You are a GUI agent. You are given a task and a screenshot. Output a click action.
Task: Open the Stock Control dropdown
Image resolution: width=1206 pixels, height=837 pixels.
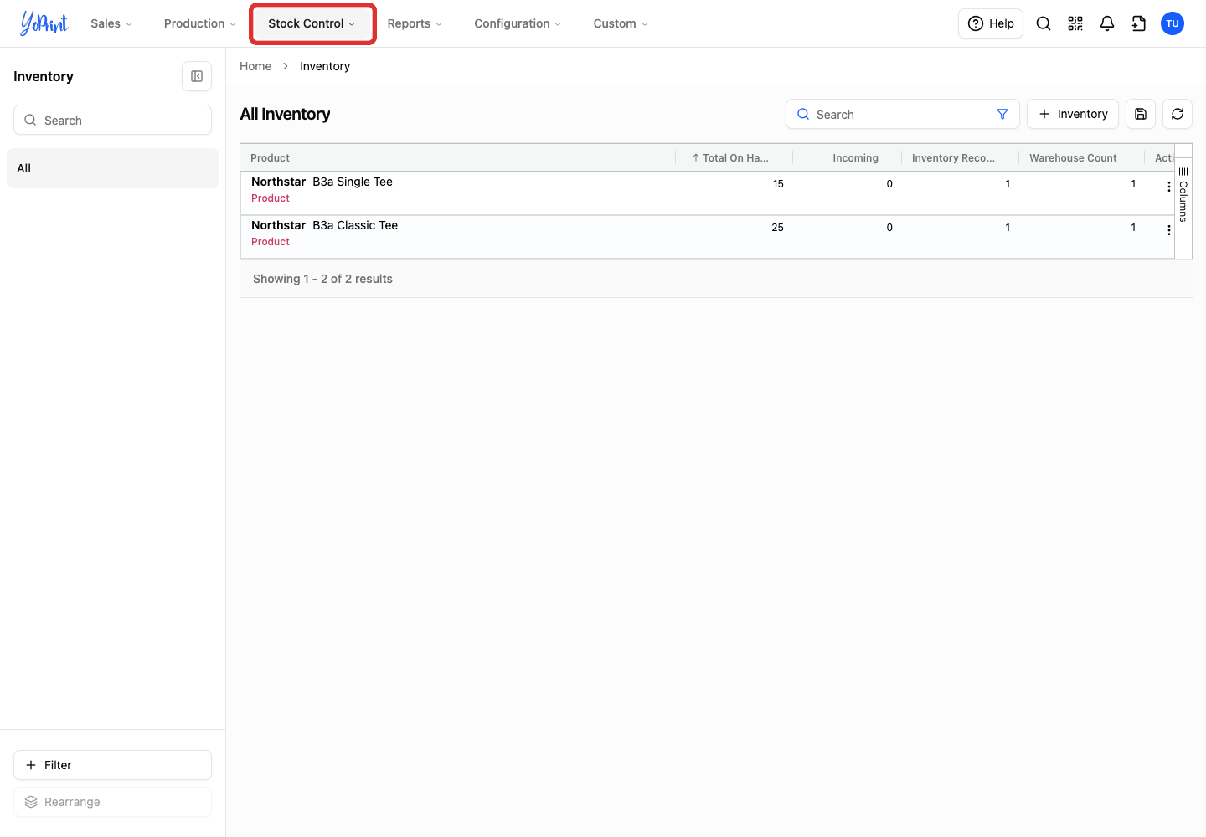tap(312, 23)
